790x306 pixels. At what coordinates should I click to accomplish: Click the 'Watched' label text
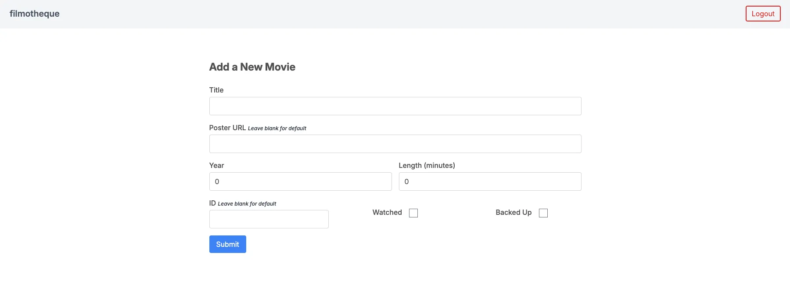387,212
